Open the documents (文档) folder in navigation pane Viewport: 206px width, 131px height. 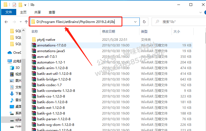[x=15, y=87]
